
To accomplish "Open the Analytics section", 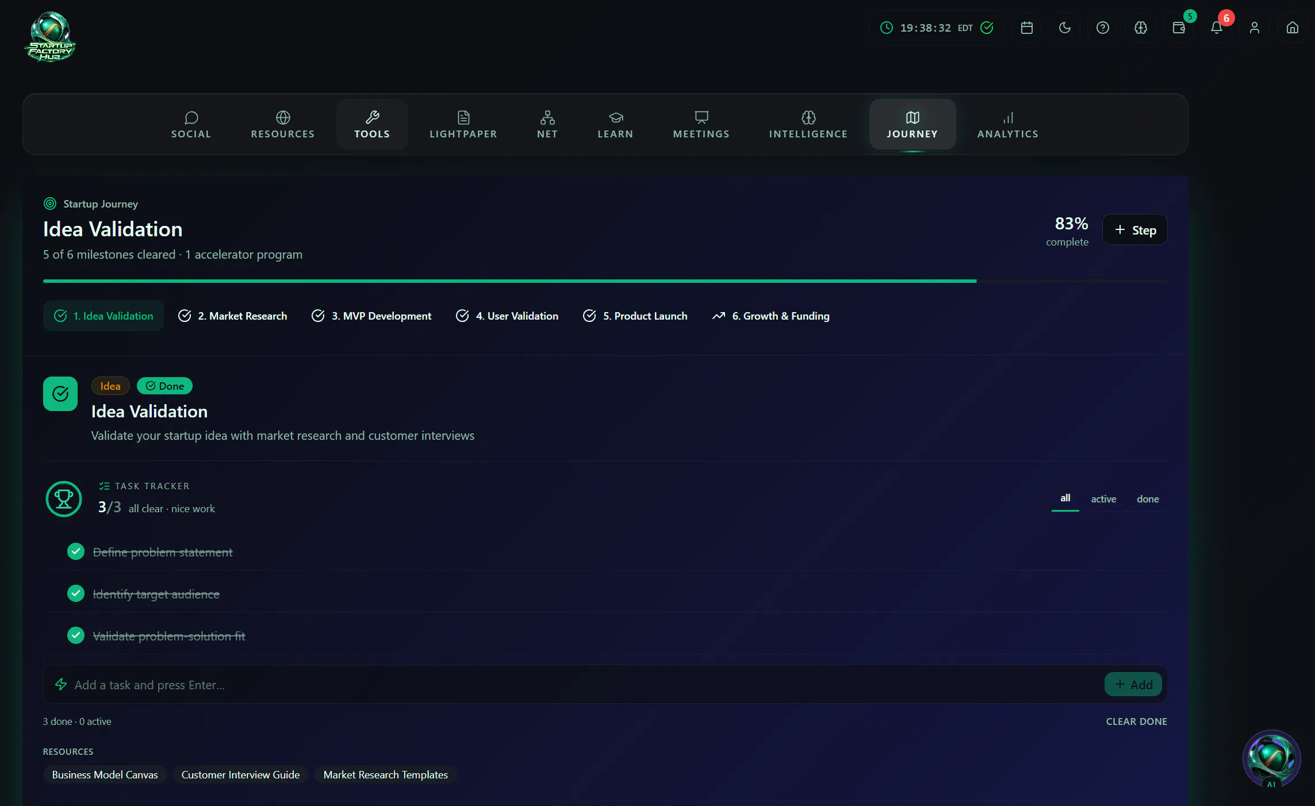I will coord(1008,124).
